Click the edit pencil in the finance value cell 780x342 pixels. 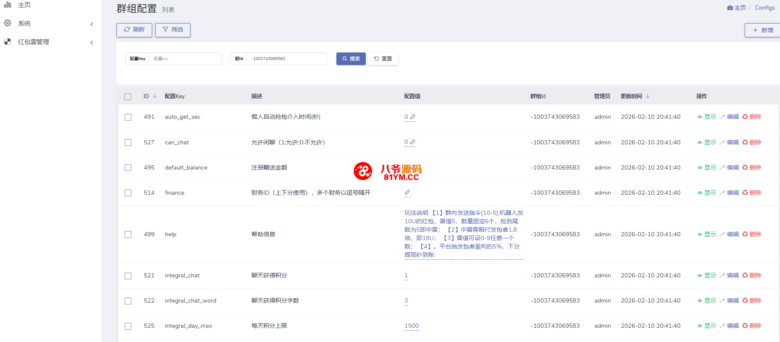coord(407,193)
